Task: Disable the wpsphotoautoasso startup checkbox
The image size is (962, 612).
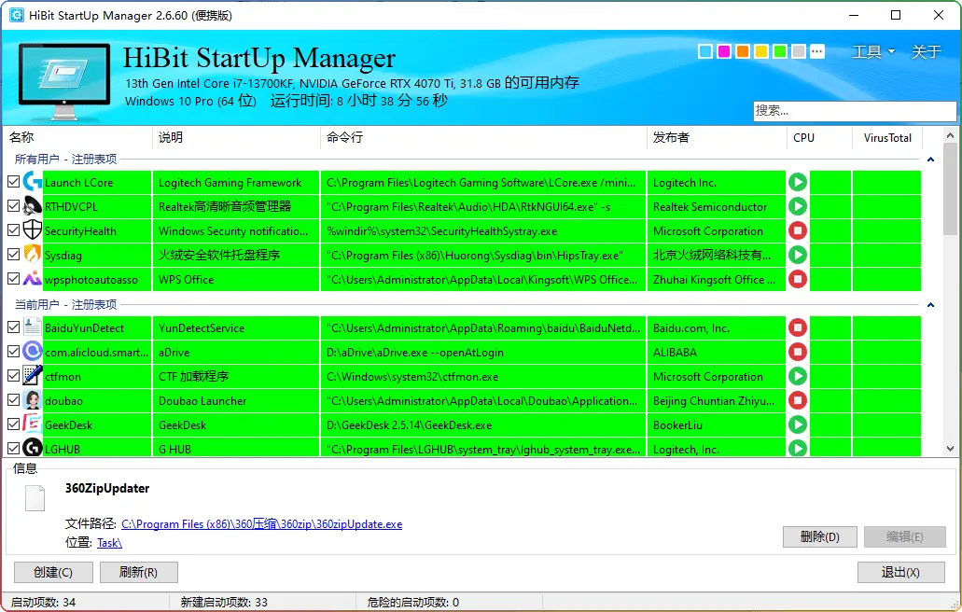Action: [13, 280]
